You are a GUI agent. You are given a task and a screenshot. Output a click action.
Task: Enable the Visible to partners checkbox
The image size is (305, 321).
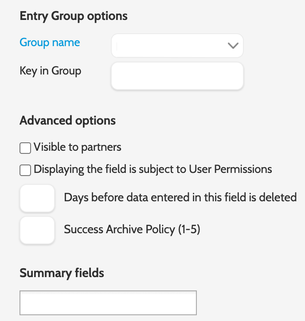pos(25,148)
